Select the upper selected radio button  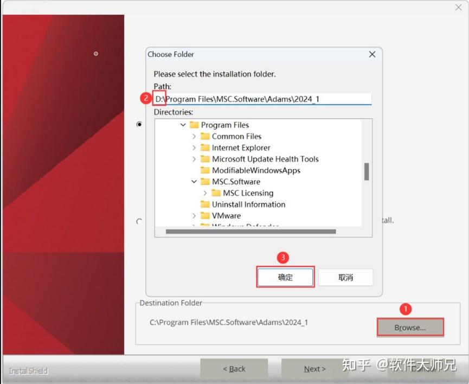139,124
